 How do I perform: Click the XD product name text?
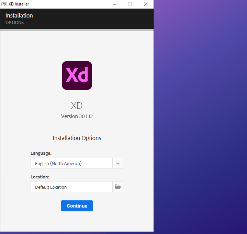(77, 105)
